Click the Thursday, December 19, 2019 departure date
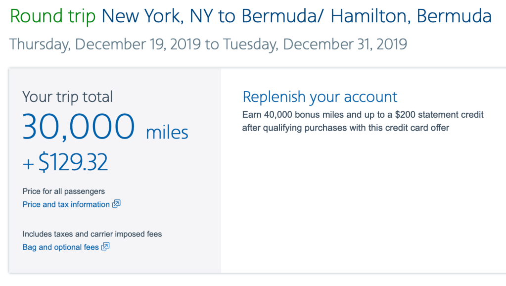 (105, 44)
